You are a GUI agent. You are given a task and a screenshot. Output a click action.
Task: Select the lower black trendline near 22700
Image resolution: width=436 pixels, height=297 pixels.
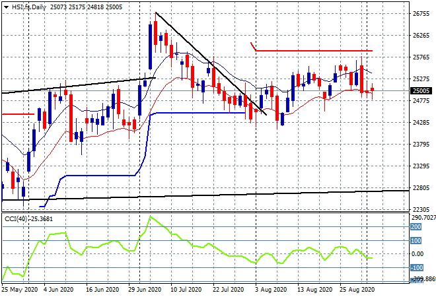(205, 195)
